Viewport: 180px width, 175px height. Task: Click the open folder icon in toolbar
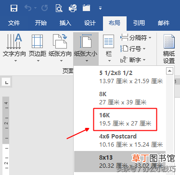coord(86,8)
